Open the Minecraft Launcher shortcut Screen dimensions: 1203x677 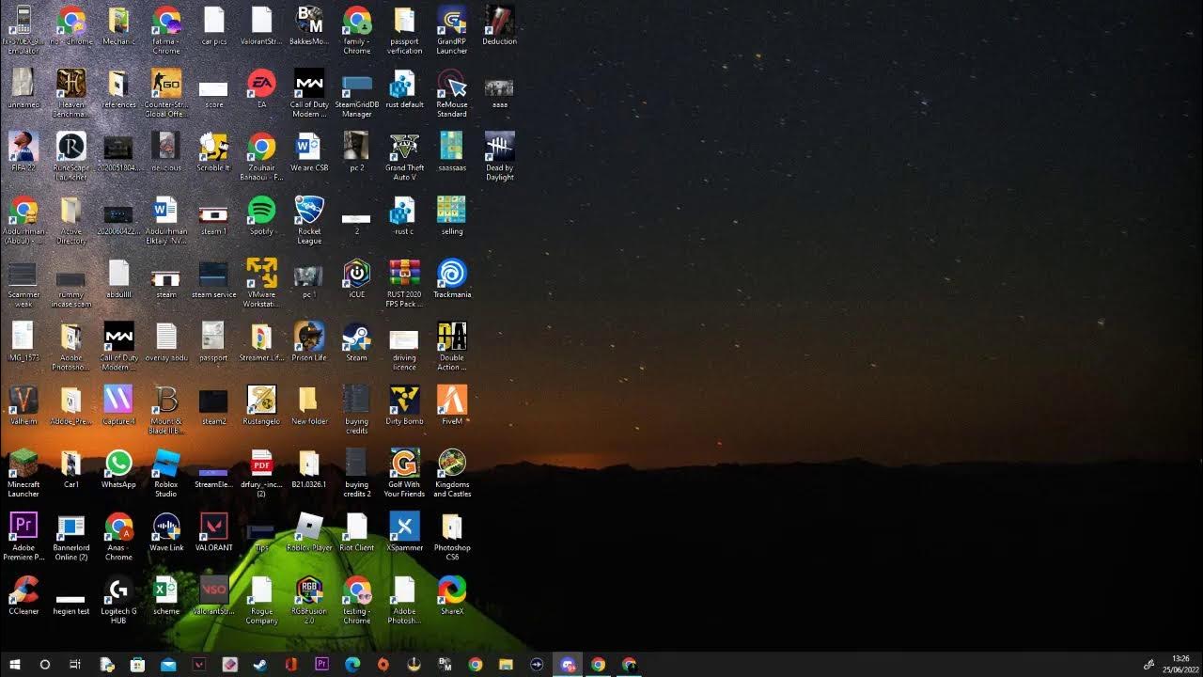click(23, 473)
